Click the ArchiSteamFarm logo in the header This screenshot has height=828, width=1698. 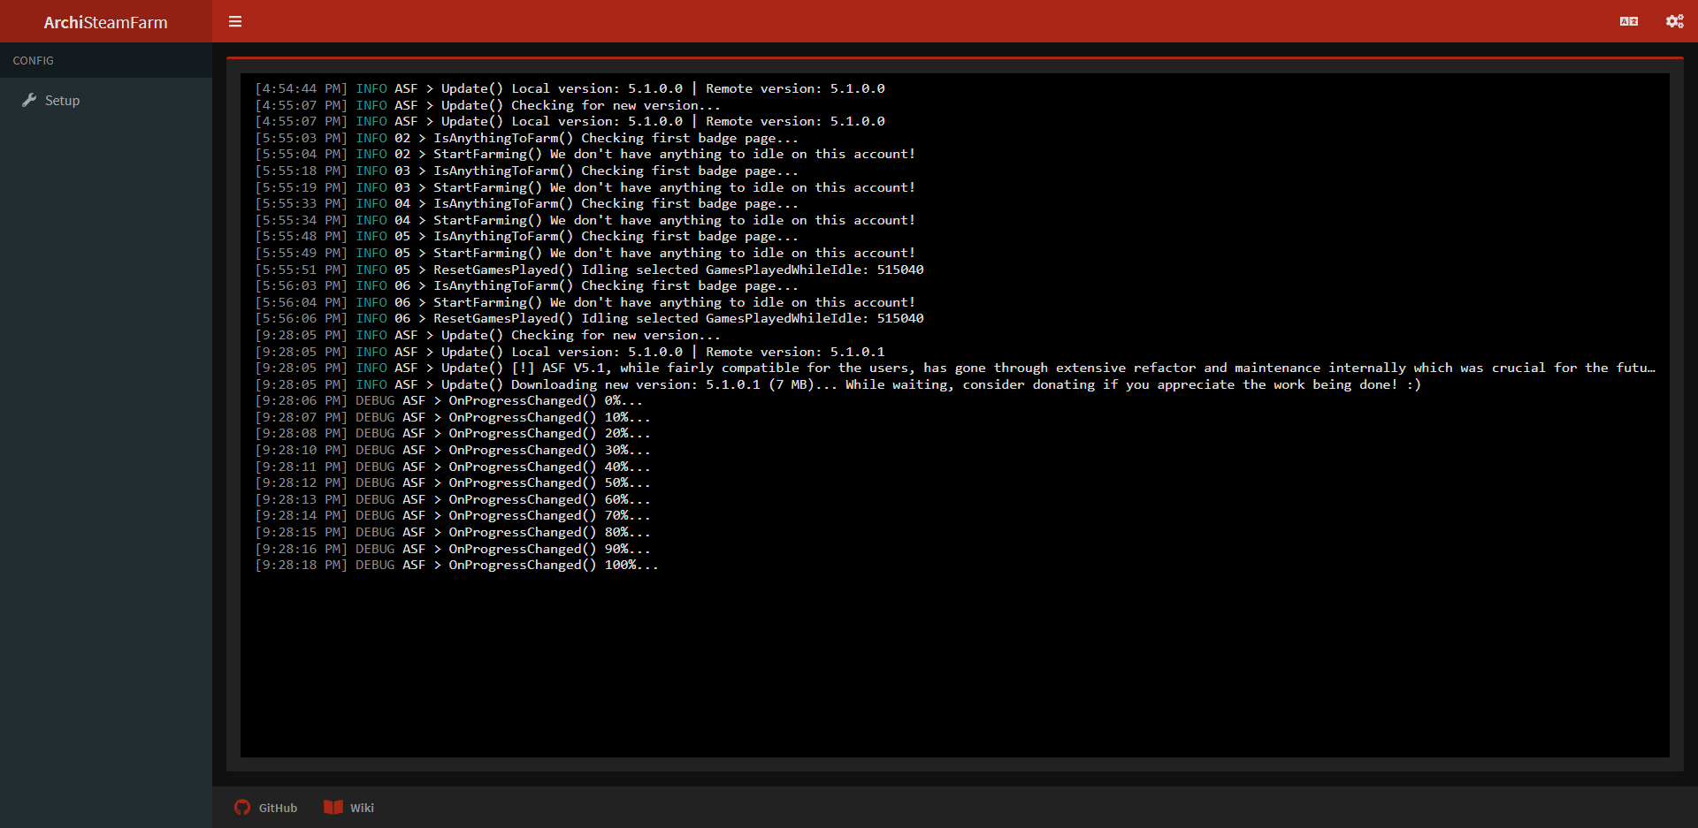point(106,21)
